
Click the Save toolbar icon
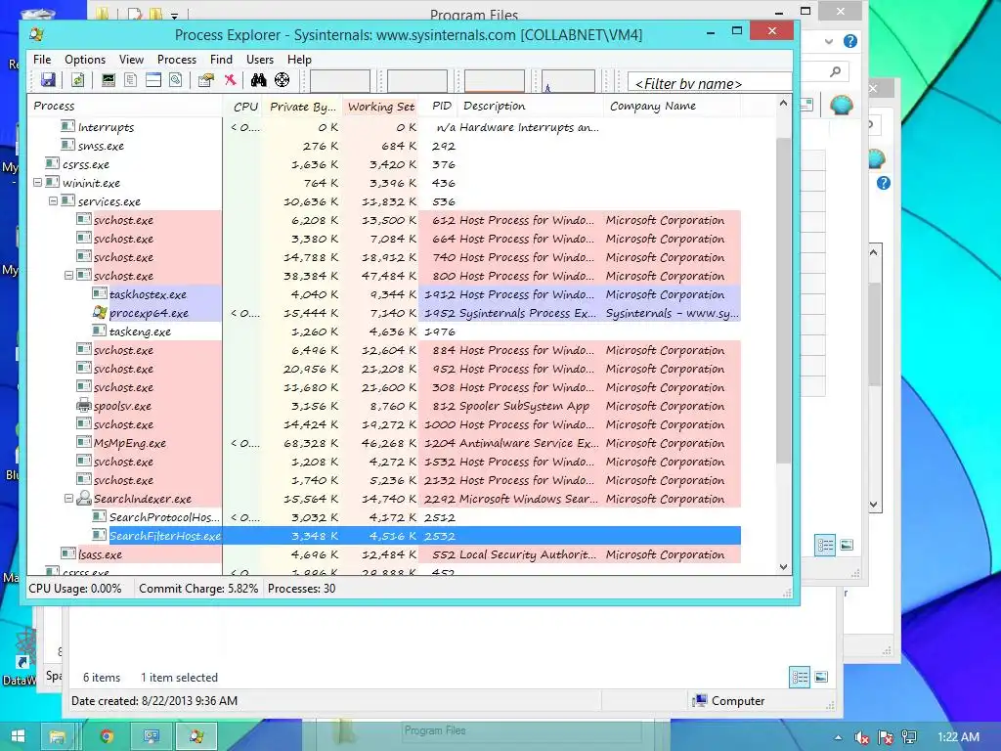(x=48, y=80)
